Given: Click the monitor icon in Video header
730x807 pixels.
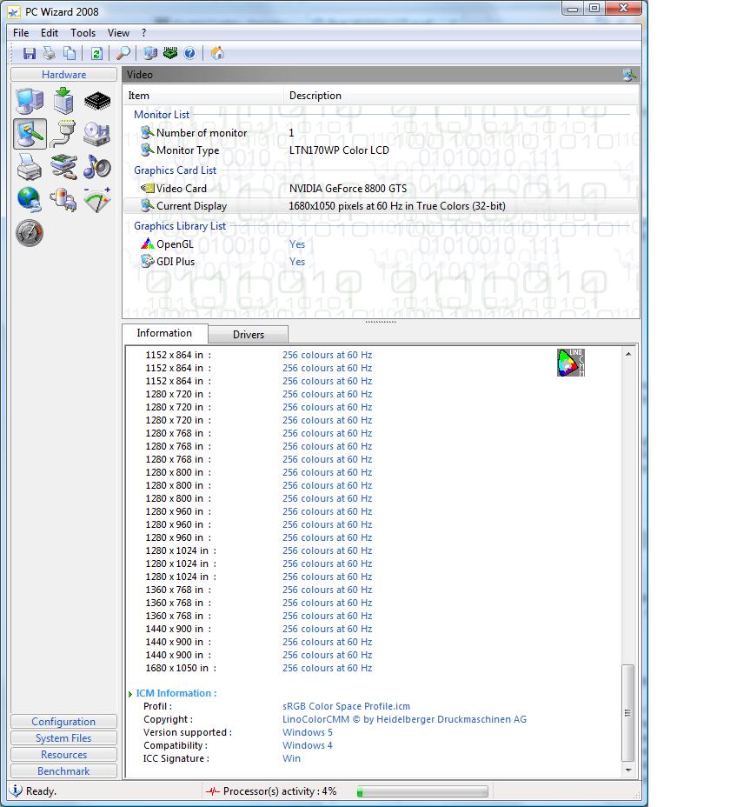Looking at the screenshot, I should (628, 75).
